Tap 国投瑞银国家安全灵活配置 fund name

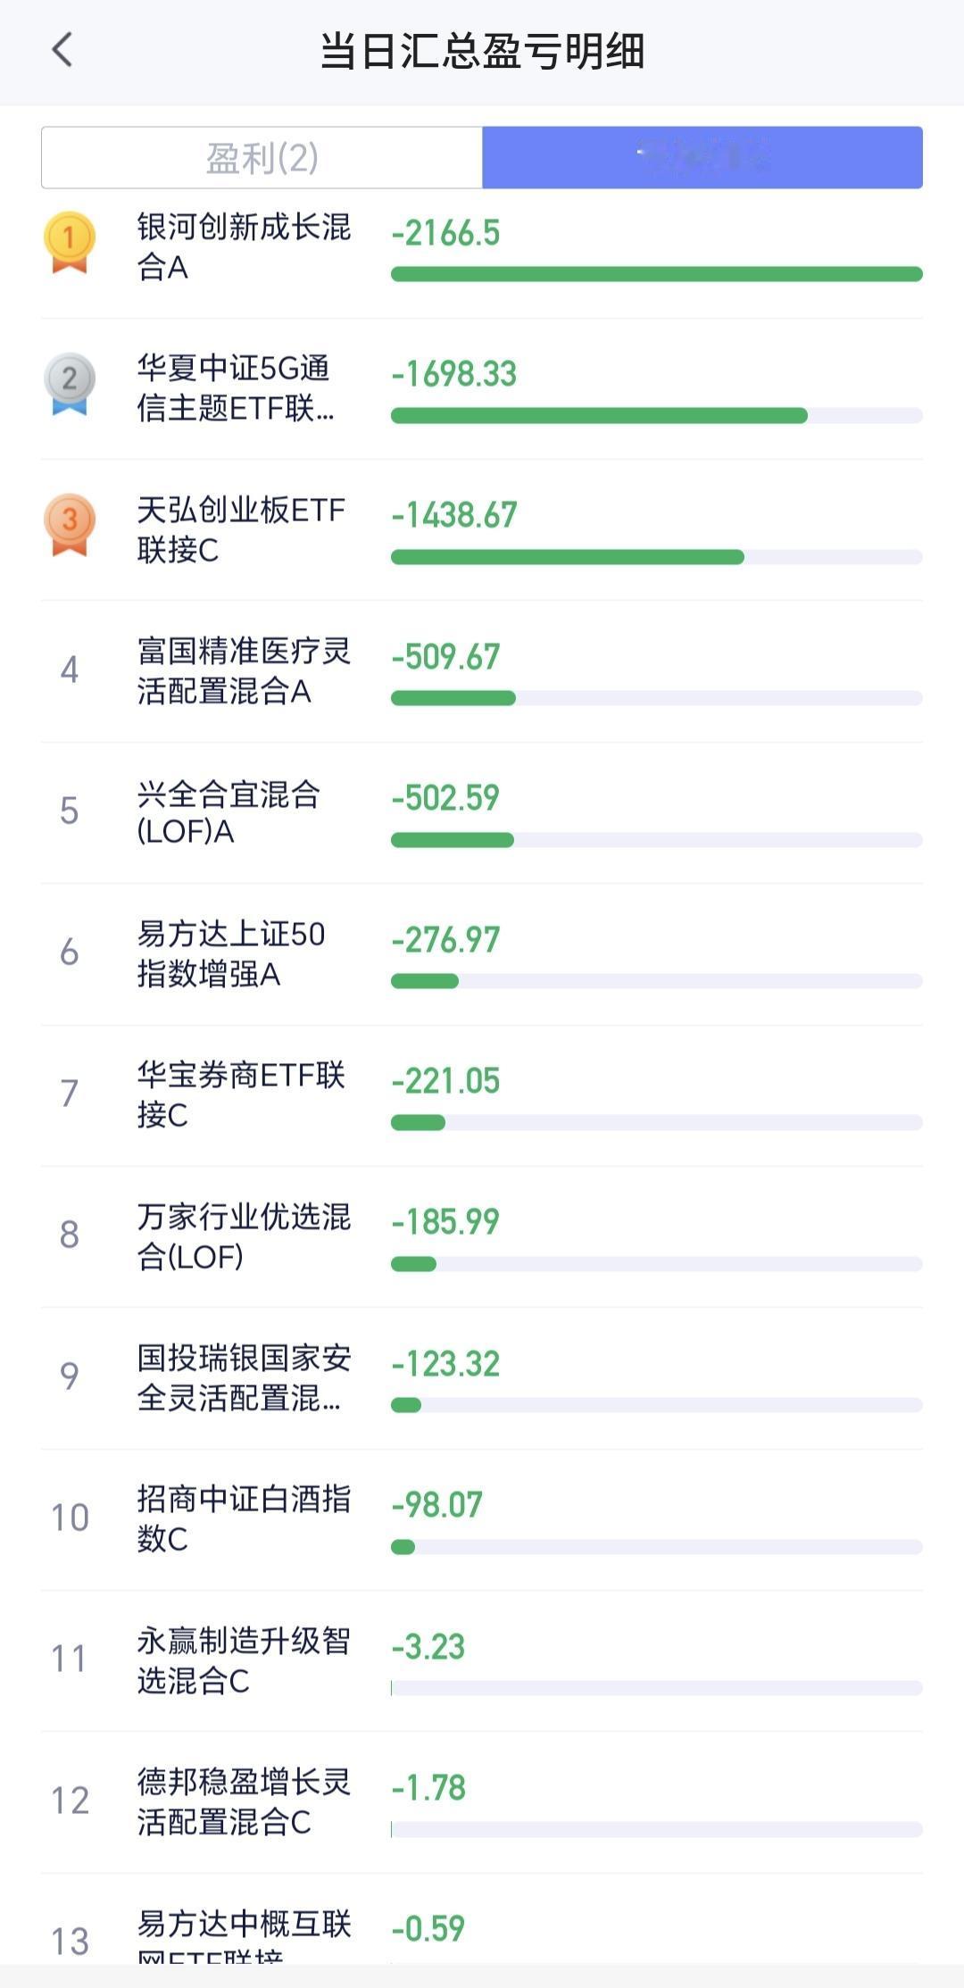point(243,1377)
